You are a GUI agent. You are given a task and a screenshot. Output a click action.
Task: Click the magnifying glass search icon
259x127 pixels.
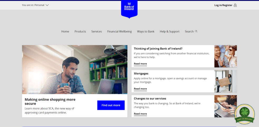196,31
